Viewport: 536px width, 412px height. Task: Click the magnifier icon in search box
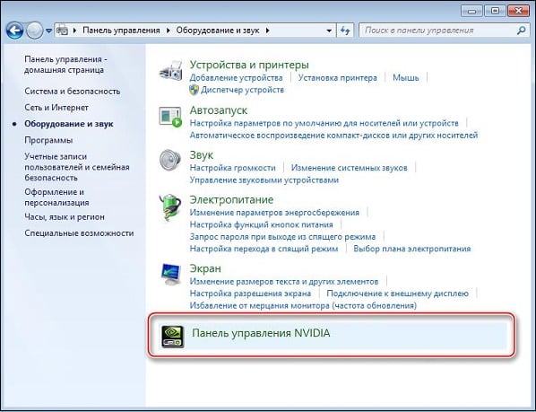click(x=521, y=31)
